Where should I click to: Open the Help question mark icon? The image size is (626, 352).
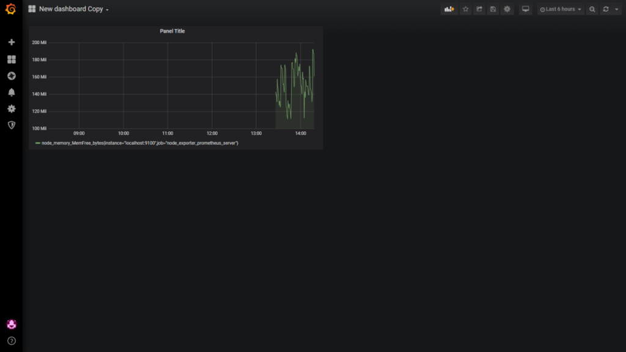pos(11,340)
